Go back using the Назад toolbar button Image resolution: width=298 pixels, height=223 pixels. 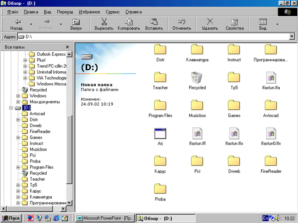pyautogui.click(x=16, y=24)
